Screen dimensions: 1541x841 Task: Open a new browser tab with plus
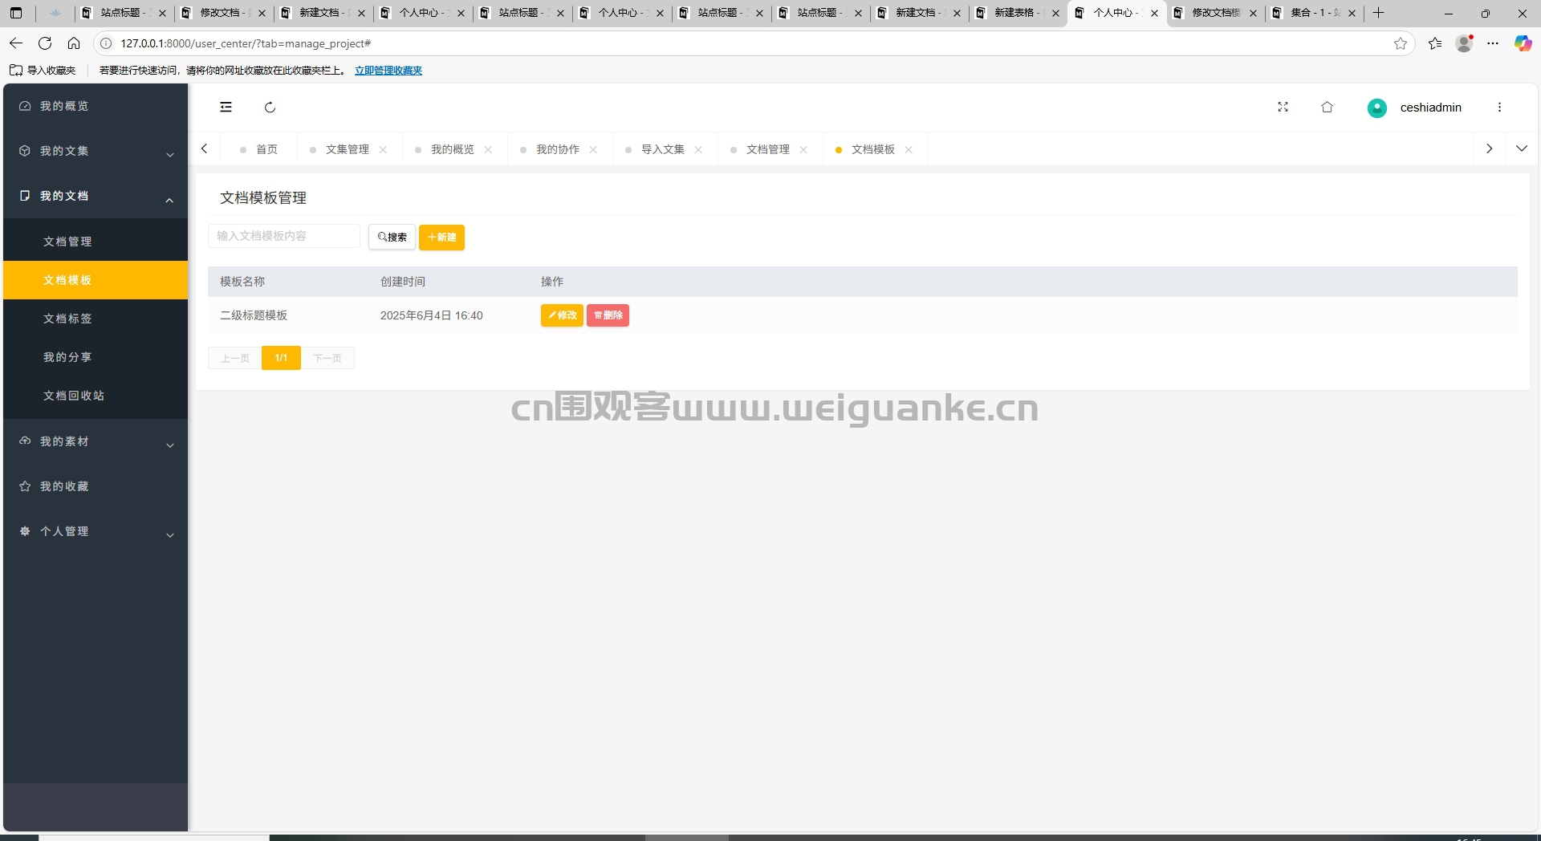click(1379, 13)
